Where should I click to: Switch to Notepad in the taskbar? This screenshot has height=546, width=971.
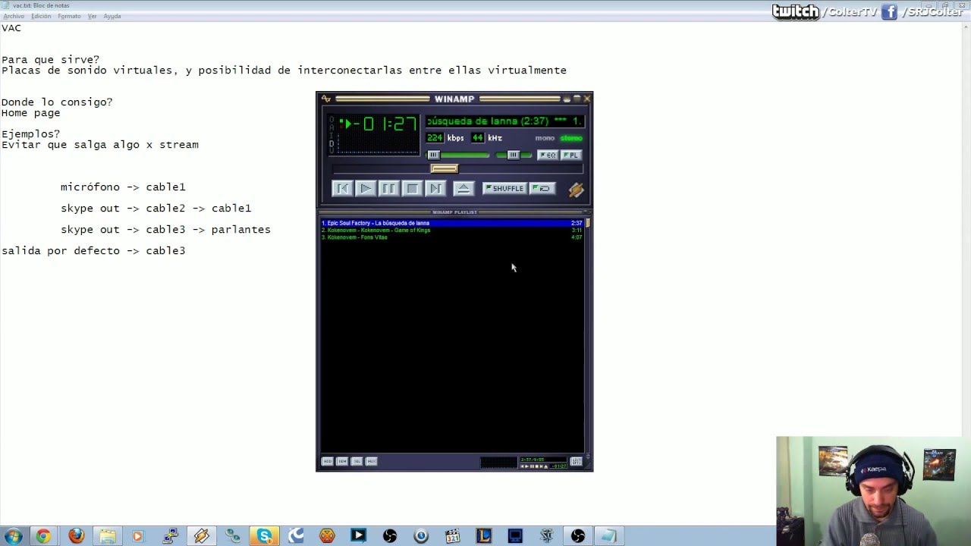(x=609, y=536)
